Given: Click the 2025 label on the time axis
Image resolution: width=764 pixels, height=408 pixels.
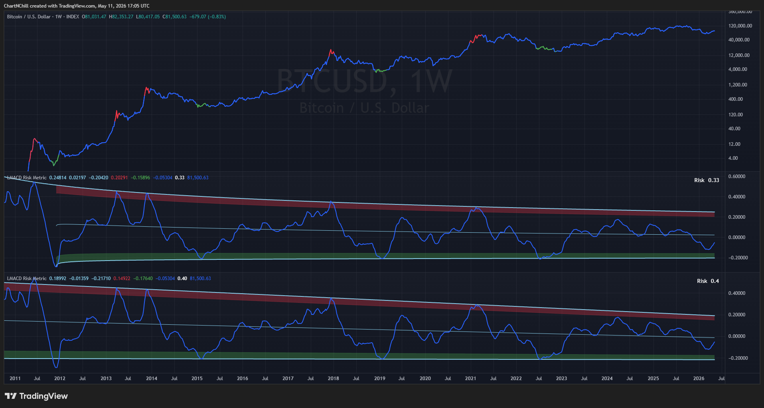Looking at the screenshot, I should coord(653,379).
